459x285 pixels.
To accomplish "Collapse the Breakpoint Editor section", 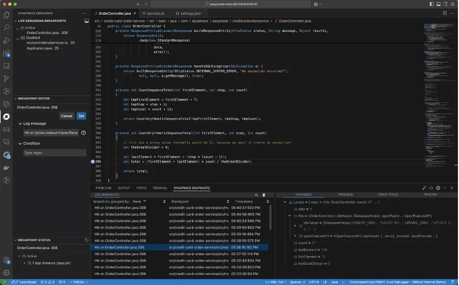I will [x=15, y=98].
